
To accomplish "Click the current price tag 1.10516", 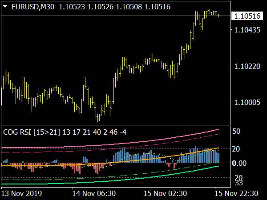I will click(246, 16).
